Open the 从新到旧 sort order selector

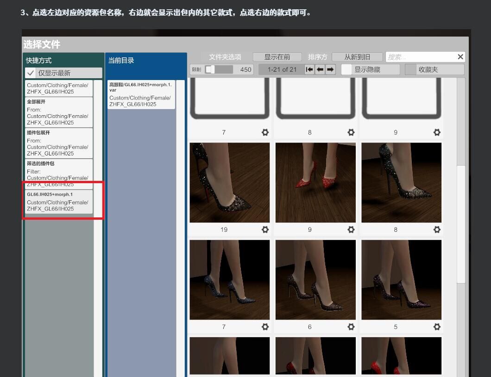click(x=357, y=57)
